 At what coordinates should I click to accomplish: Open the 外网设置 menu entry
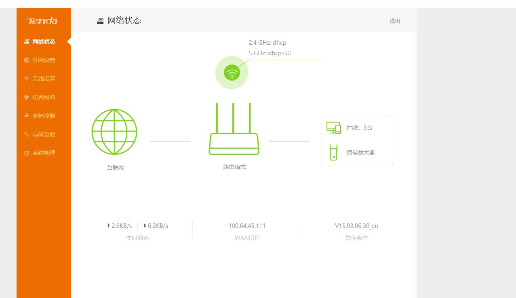(x=43, y=60)
